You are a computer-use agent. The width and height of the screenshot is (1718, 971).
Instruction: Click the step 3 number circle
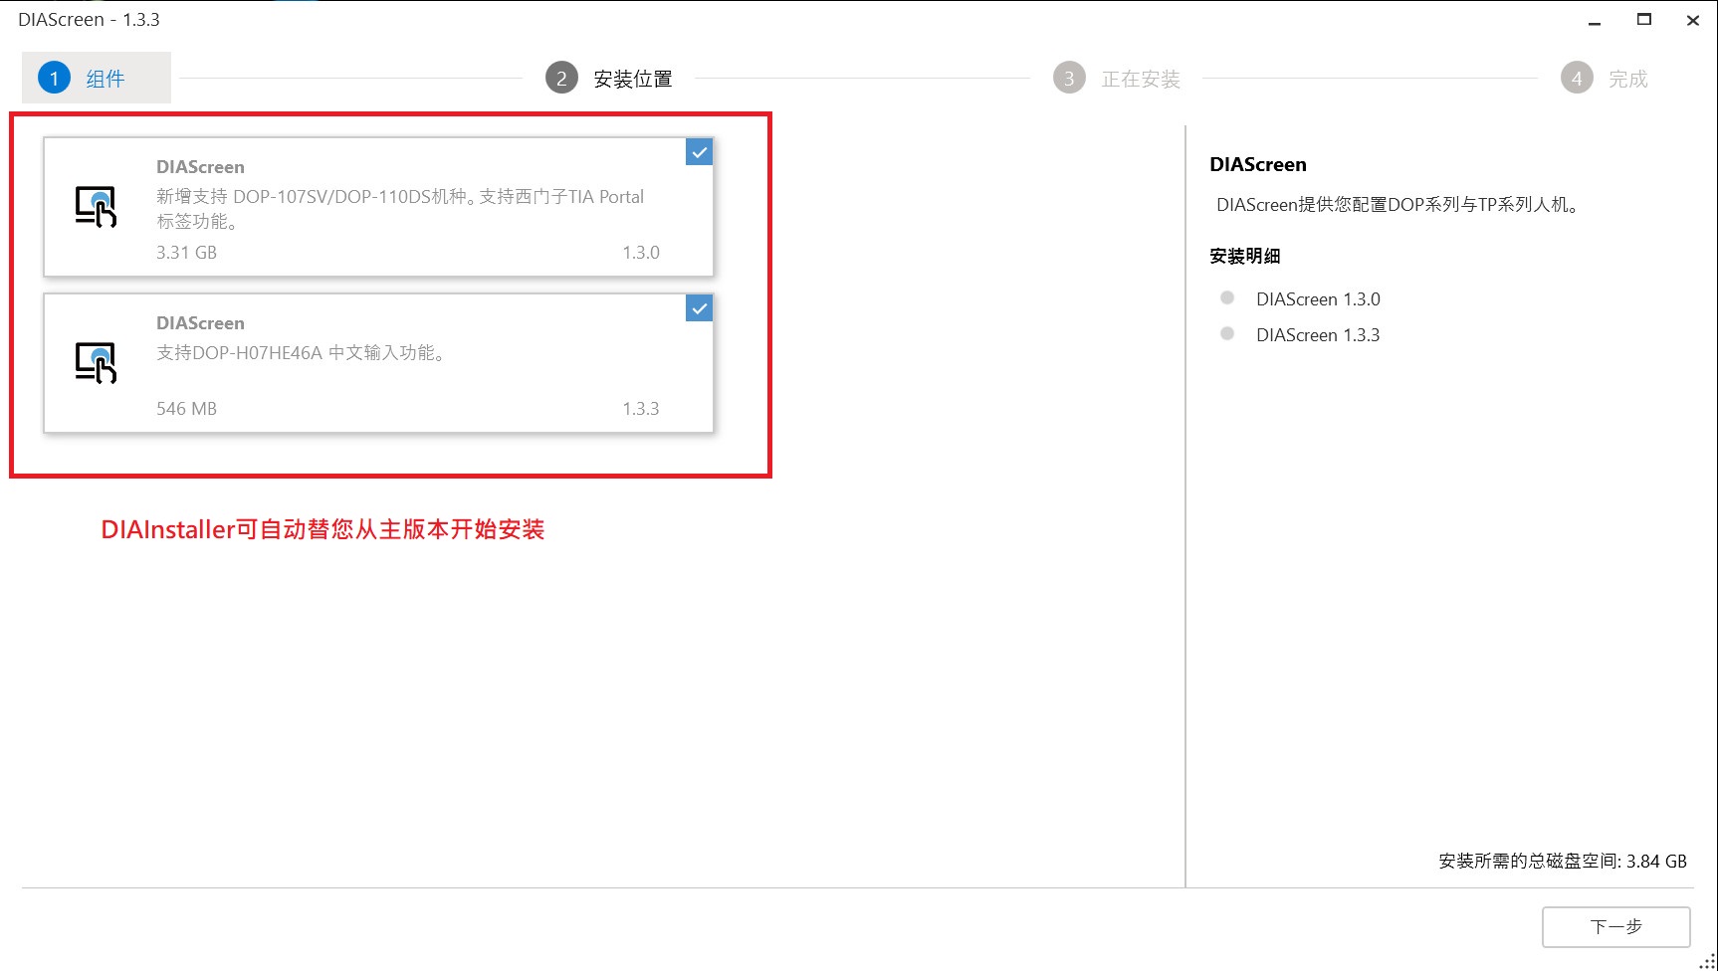(x=1069, y=78)
